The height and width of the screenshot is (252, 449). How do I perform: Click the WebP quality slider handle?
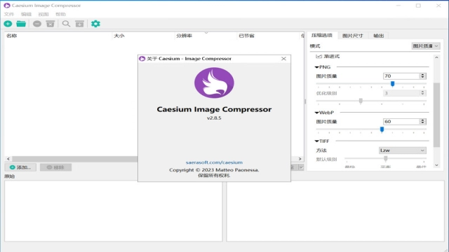tap(382, 129)
